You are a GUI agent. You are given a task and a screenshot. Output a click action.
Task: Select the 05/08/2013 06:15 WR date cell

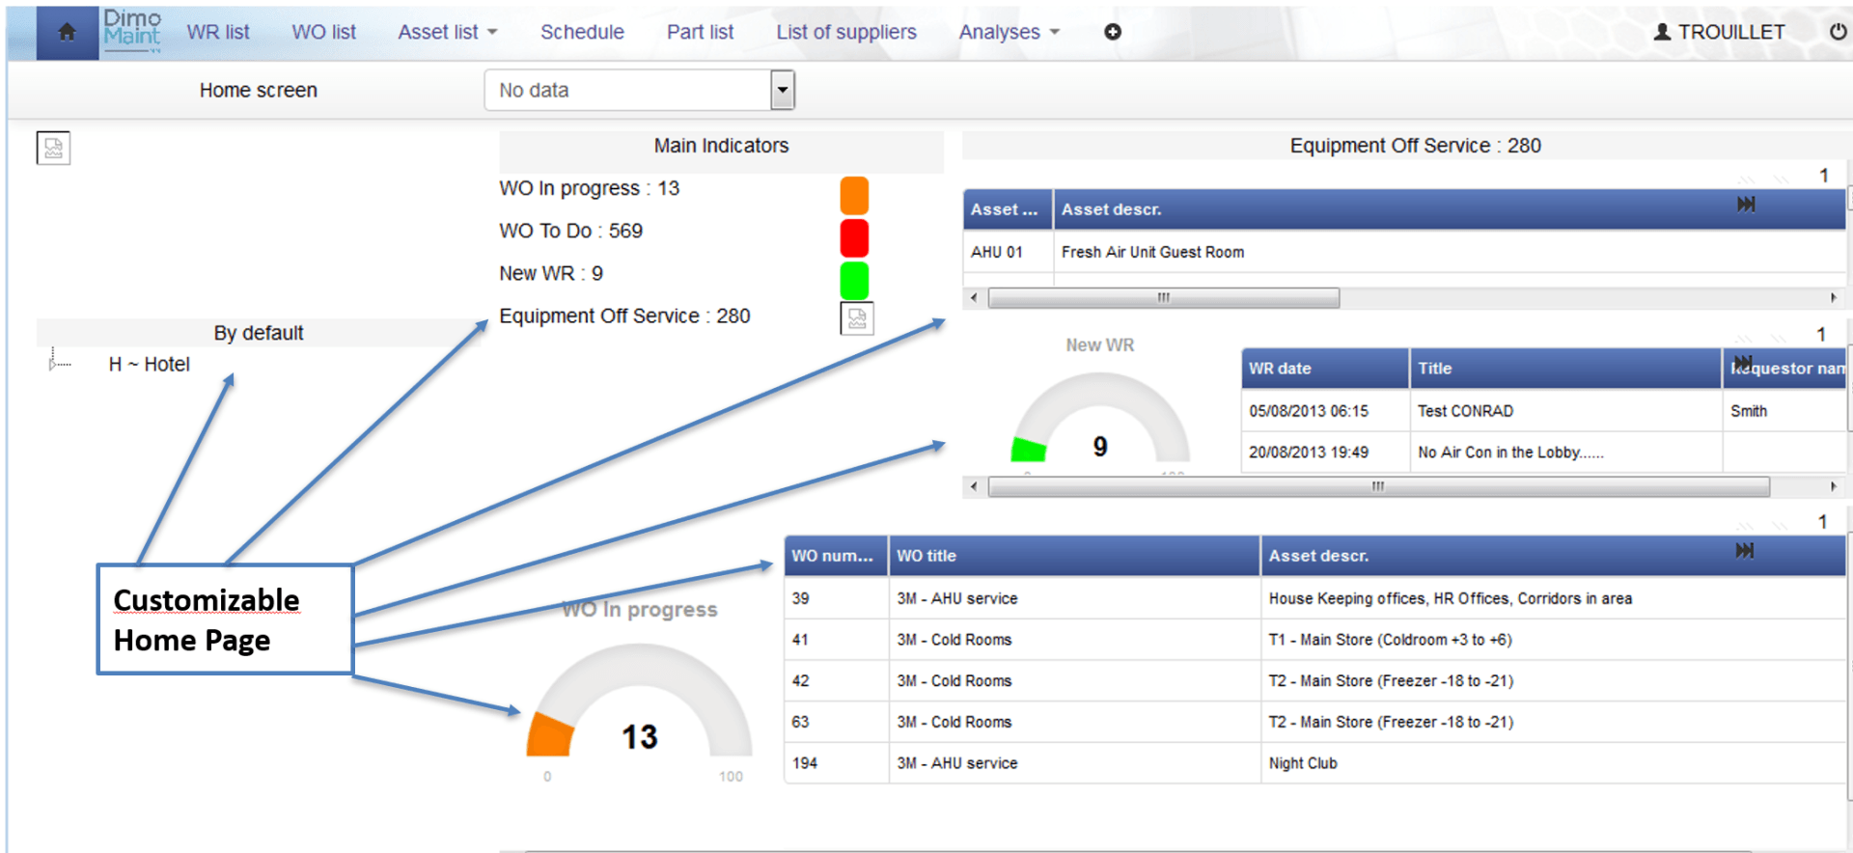pyautogui.click(x=1324, y=411)
